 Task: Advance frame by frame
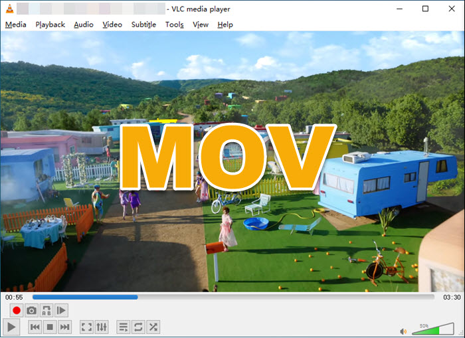pyautogui.click(x=61, y=310)
